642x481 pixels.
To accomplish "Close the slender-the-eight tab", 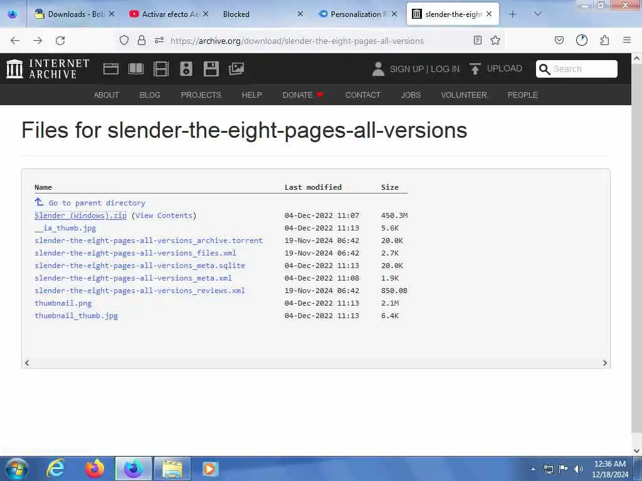I will pyautogui.click(x=489, y=14).
